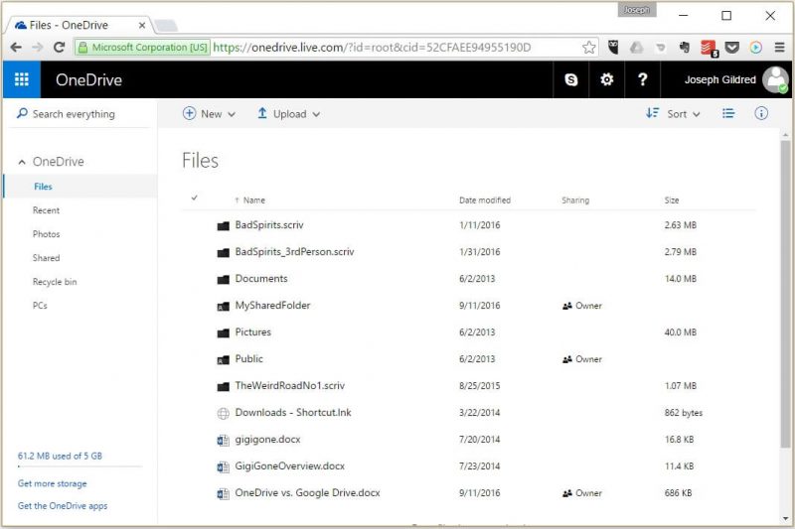Close the Files - OneDrive browser tab
This screenshot has width=795, height=529.
tap(142, 26)
